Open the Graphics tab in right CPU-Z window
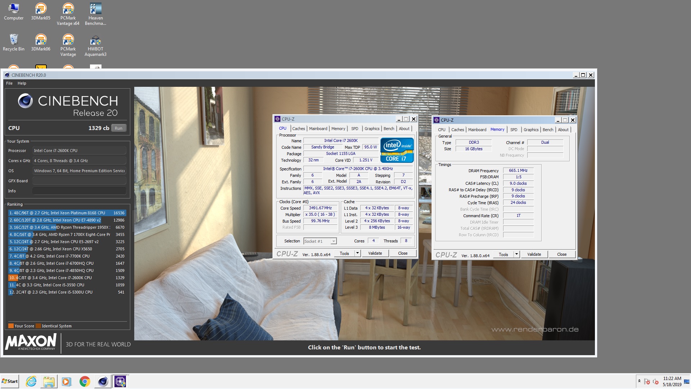Image resolution: width=691 pixels, height=389 pixels. (x=531, y=130)
